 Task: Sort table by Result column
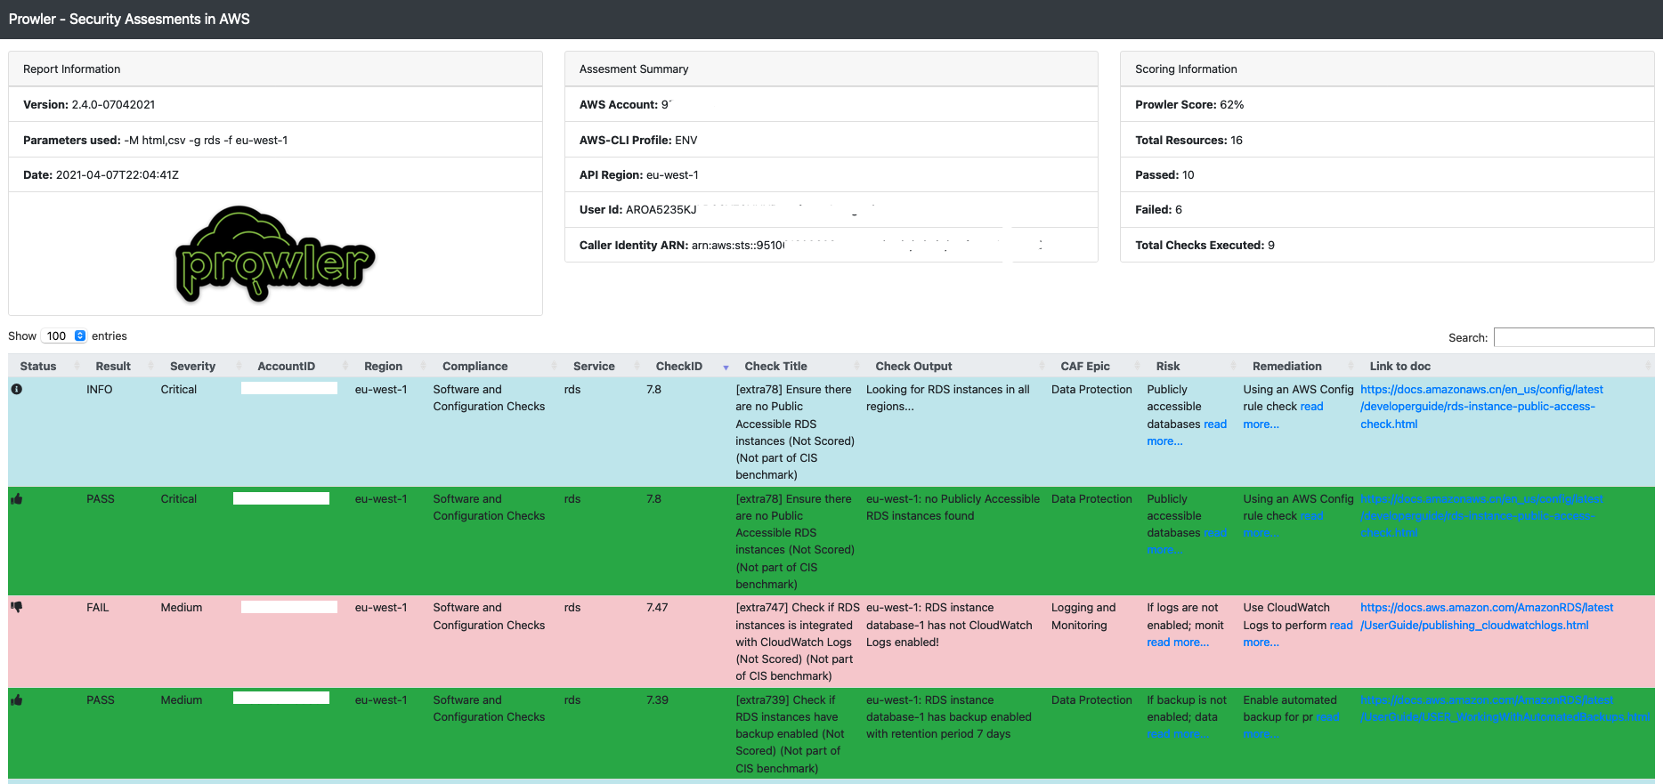tap(113, 366)
